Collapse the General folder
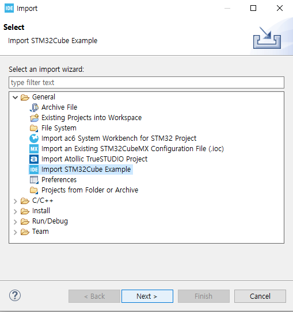Viewport: 293px width, 312px height. pyautogui.click(x=16, y=97)
